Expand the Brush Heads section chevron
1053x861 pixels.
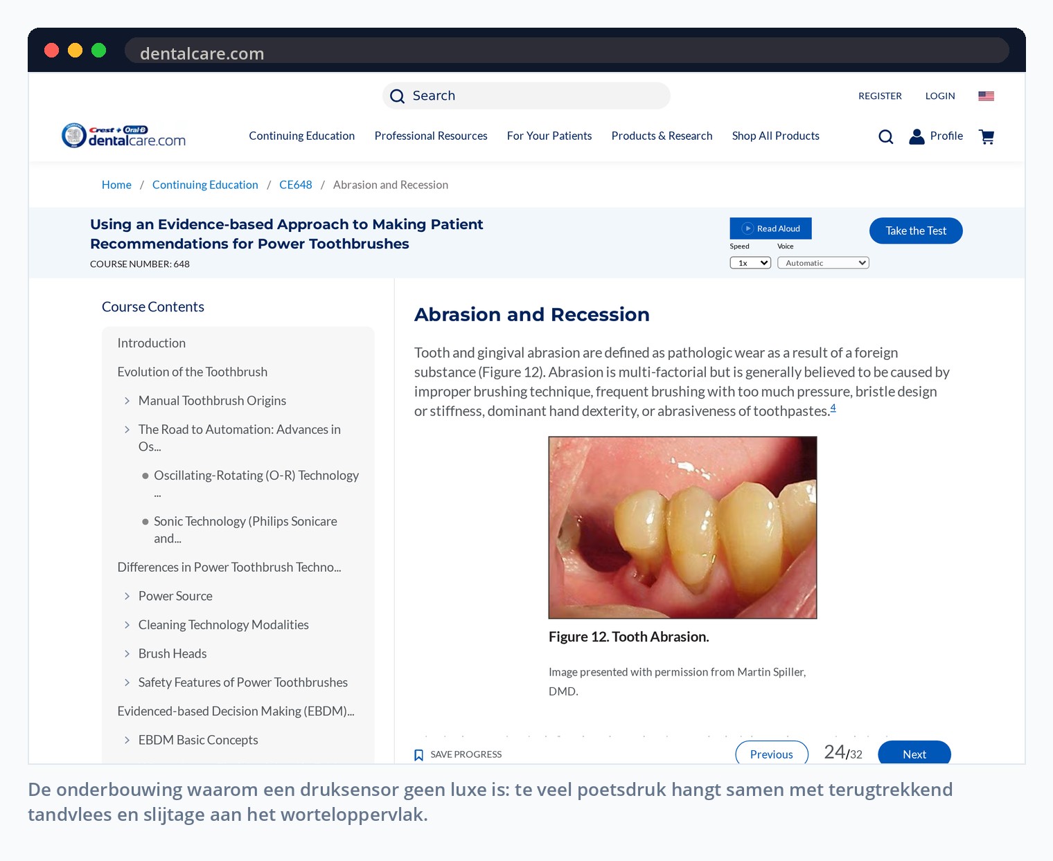[127, 654]
